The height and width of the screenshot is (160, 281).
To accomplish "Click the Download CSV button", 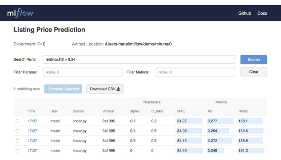I will [x=105, y=89].
